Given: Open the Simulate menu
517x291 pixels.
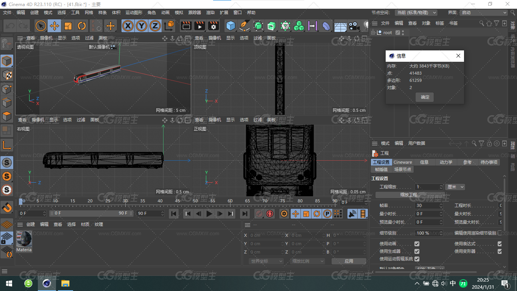Looking at the screenshot, I should pyautogui.click(x=179, y=13).
